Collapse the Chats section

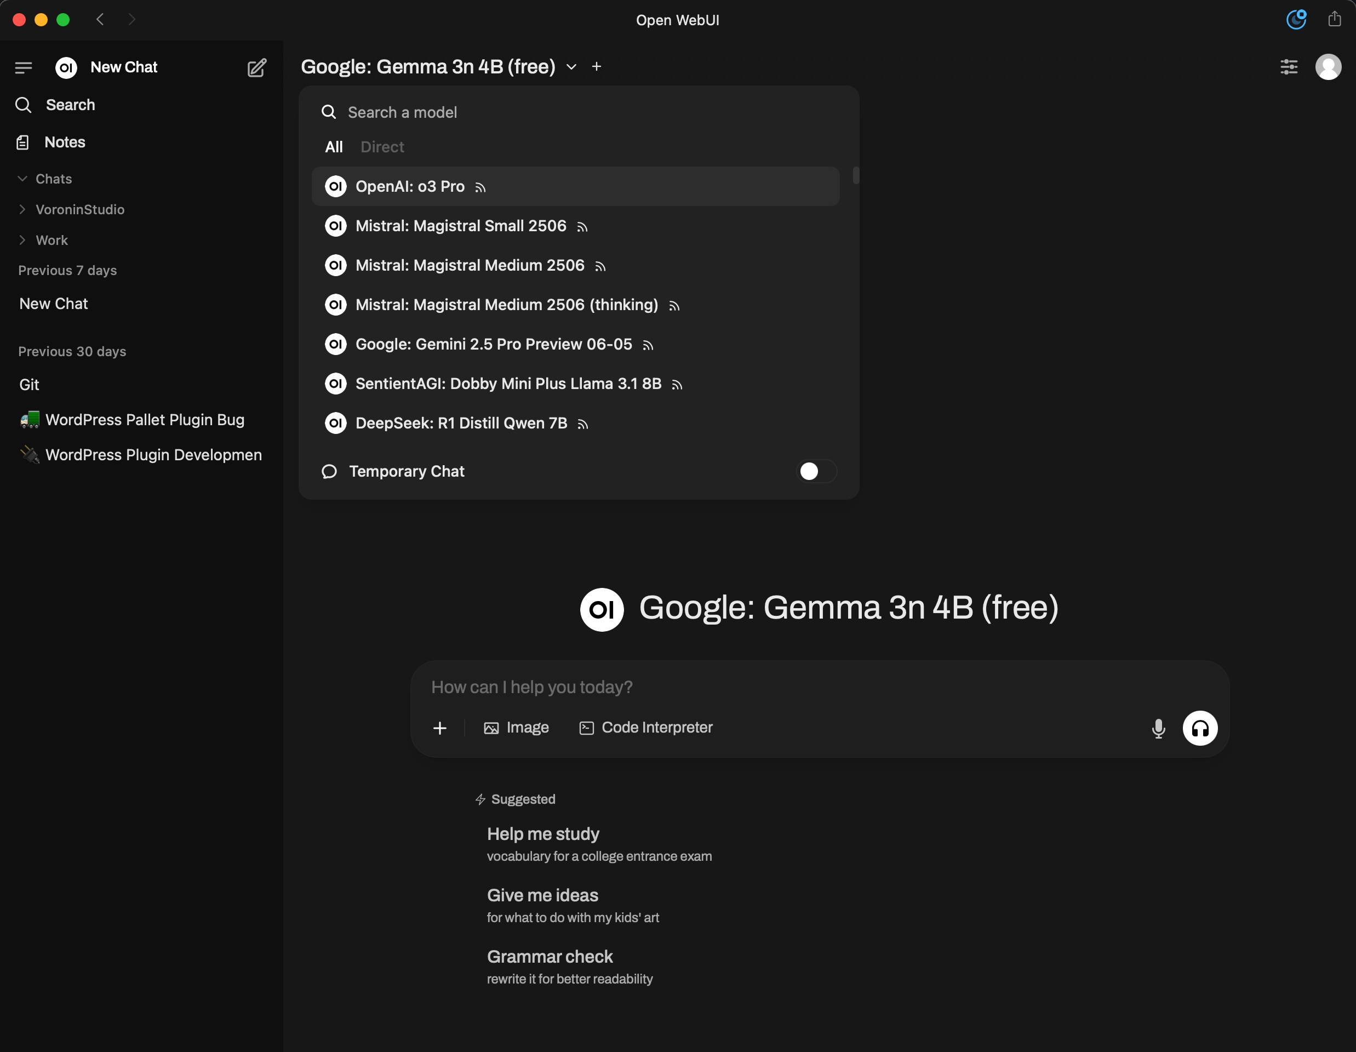click(x=45, y=179)
